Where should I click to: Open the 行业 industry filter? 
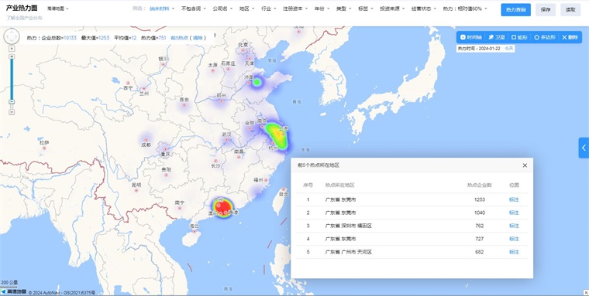[x=269, y=9]
